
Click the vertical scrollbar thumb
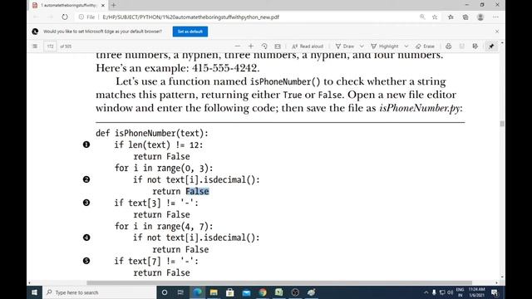pyautogui.click(x=502, y=124)
